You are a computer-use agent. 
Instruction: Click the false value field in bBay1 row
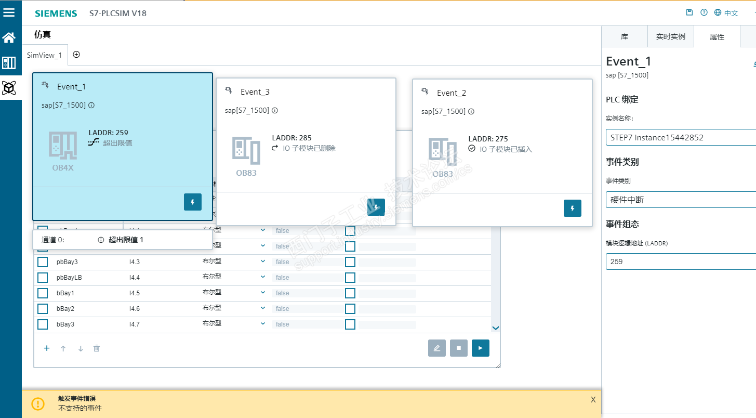tap(307, 293)
